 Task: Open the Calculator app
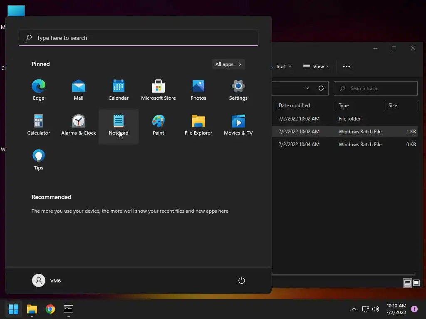(39, 125)
